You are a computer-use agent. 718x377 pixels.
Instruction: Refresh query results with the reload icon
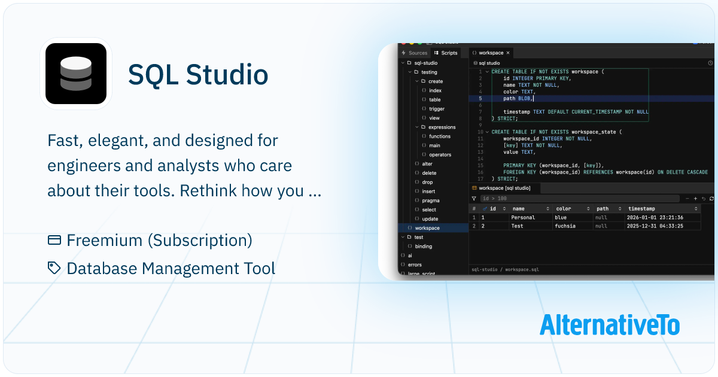click(712, 198)
